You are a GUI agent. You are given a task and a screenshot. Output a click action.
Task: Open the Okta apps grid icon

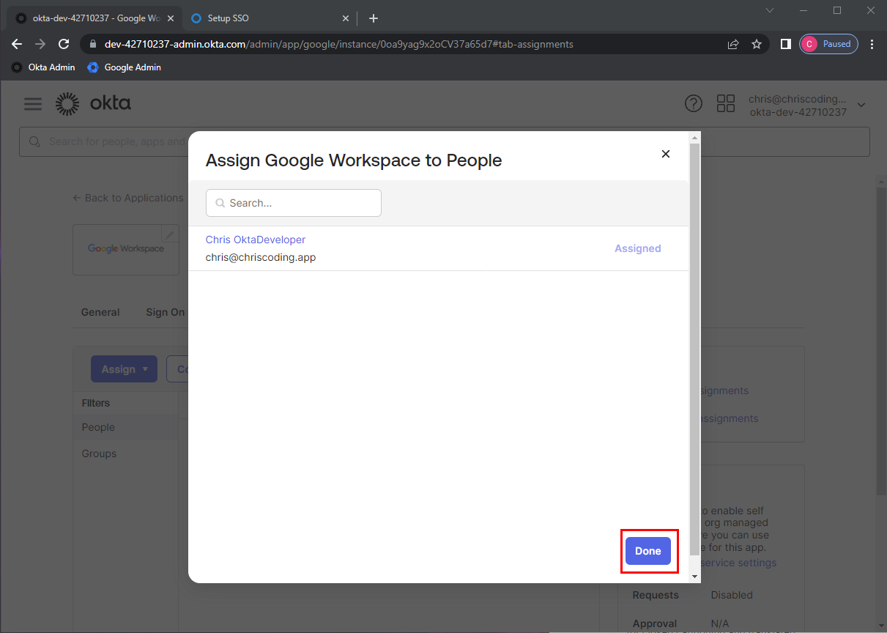tap(726, 103)
